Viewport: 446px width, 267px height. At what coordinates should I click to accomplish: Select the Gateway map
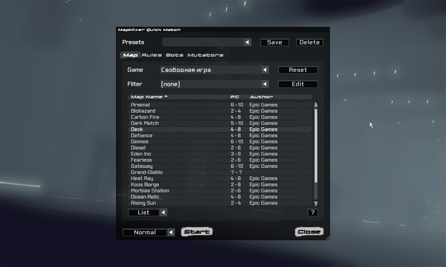(x=220, y=166)
